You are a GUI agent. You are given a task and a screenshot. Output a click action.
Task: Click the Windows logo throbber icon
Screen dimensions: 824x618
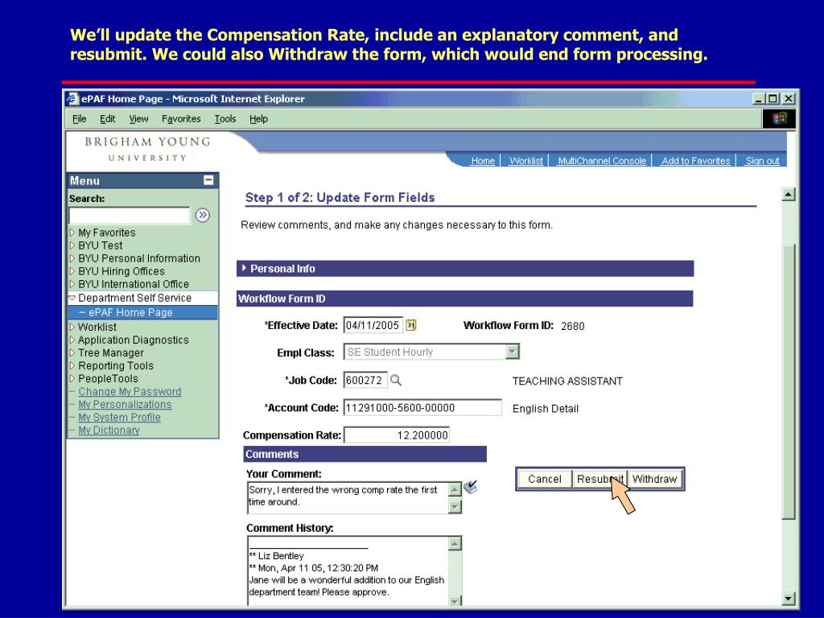point(779,118)
